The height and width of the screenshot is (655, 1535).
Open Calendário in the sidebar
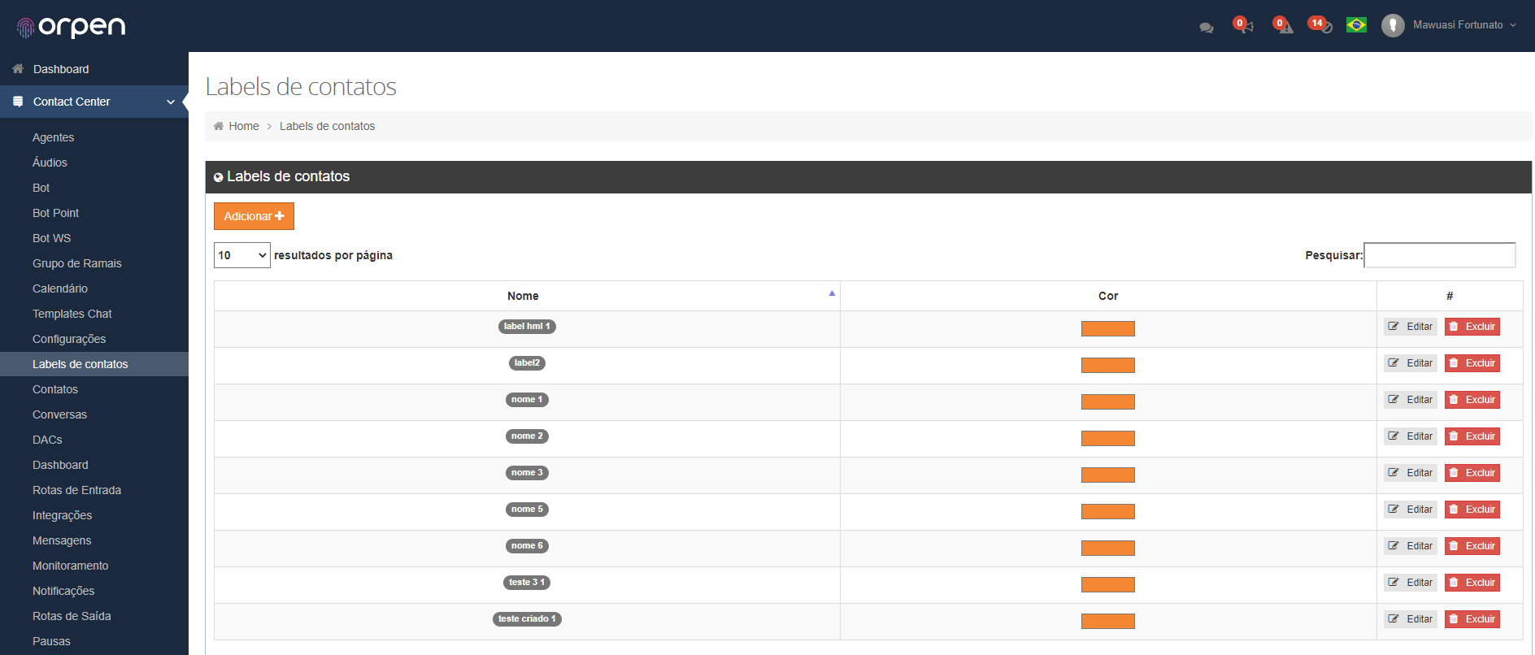pyautogui.click(x=60, y=288)
